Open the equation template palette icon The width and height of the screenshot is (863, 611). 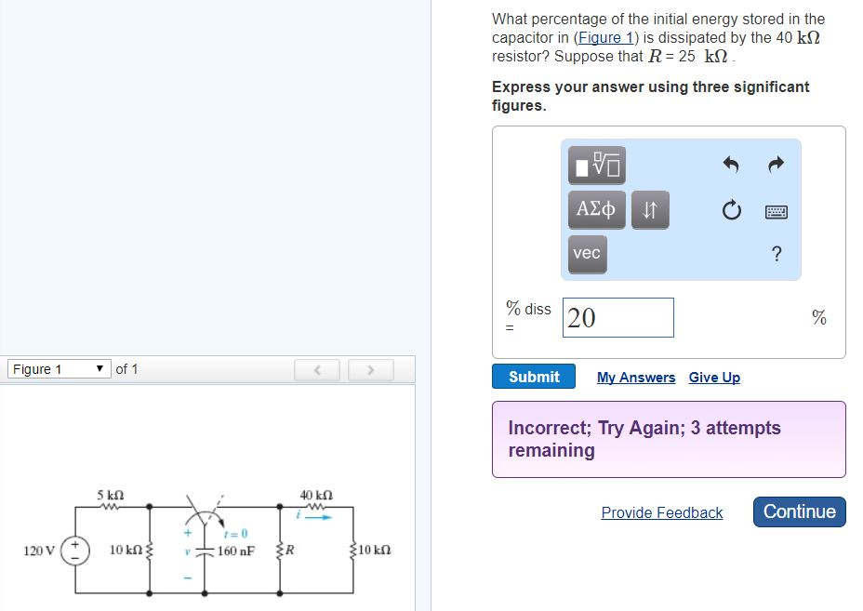(x=595, y=165)
